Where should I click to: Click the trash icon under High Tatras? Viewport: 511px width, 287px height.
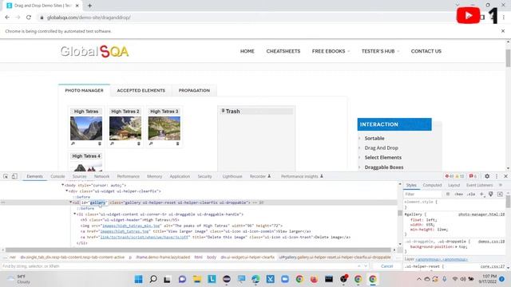point(100,143)
